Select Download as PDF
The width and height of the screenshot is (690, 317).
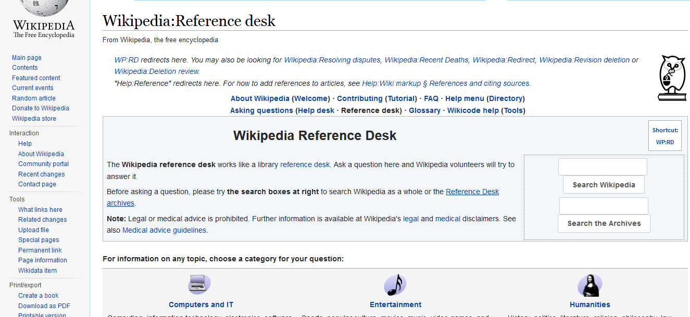point(44,306)
